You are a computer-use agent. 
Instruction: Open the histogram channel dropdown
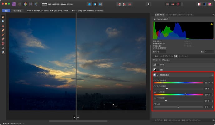[161, 19]
